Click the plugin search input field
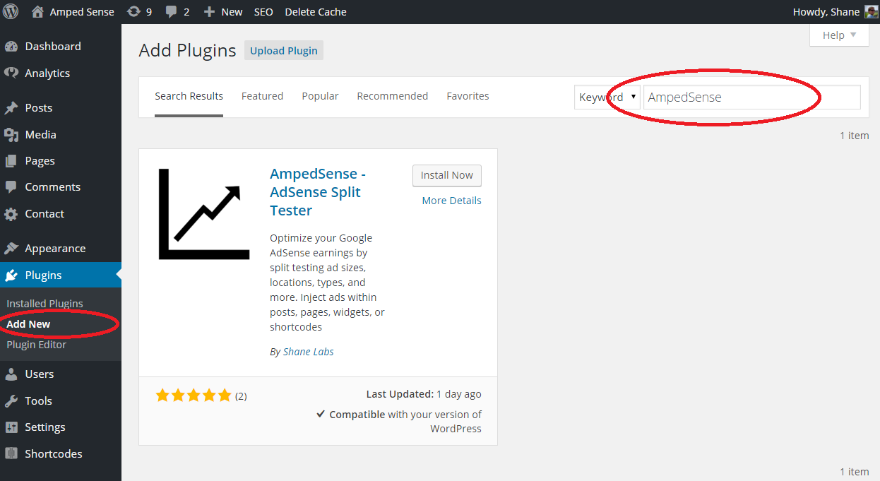880x481 pixels. point(752,97)
